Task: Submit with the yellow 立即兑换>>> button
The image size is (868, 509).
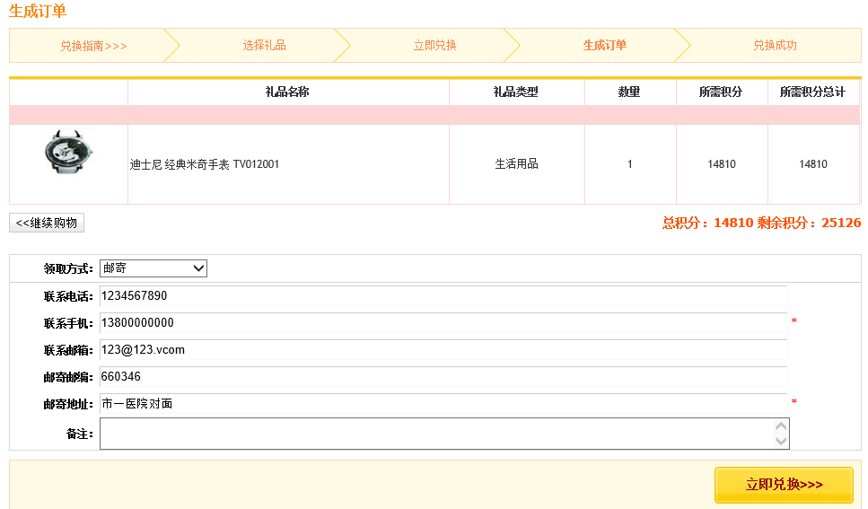Action: click(x=784, y=485)
